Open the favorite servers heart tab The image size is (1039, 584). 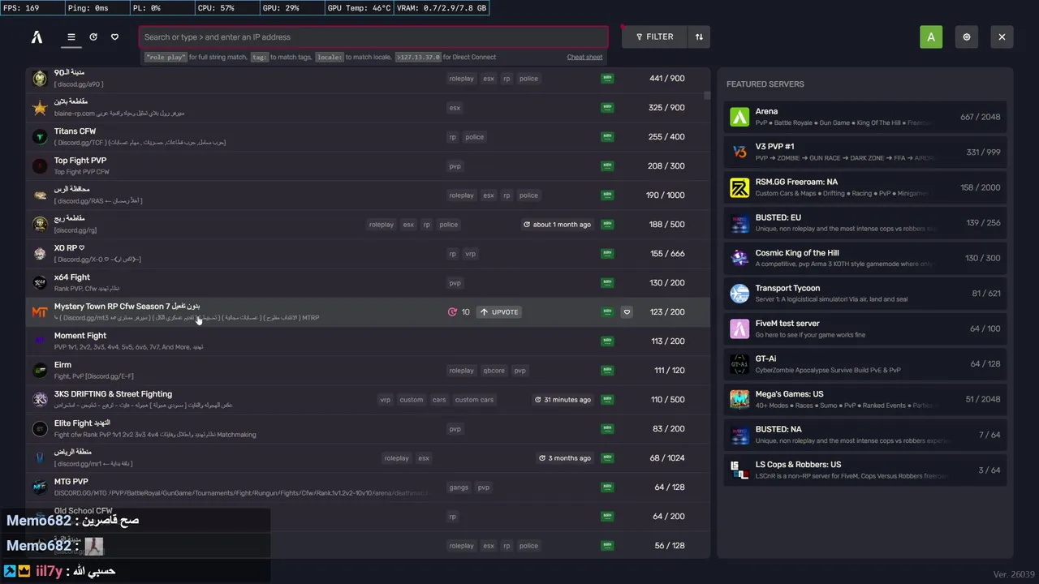pos(114,36)
